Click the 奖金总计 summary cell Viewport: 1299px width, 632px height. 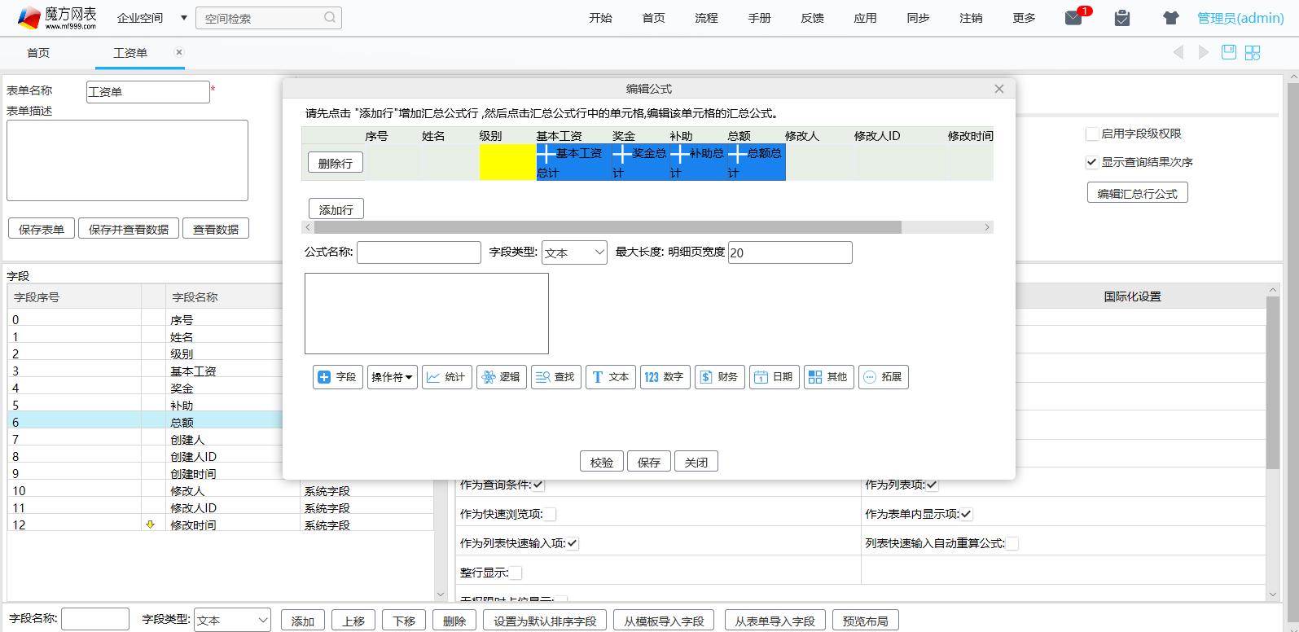(x=640, y=163)
